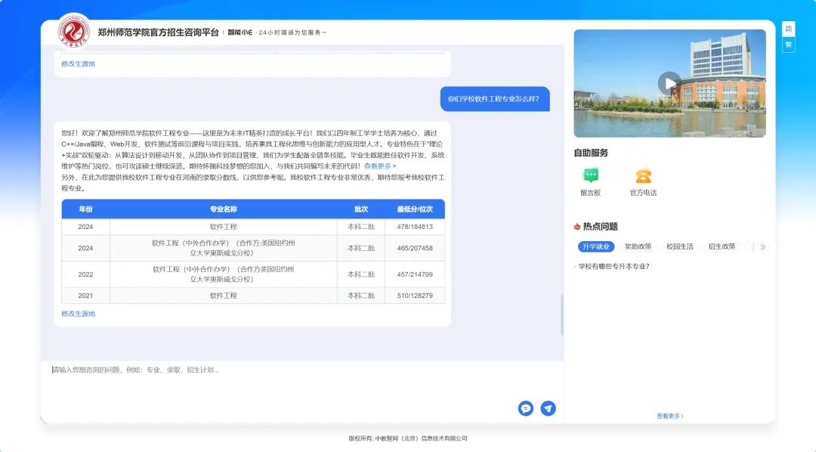This screenshot has width=816, height=452.
Task: Select the 升学就业 tab
Action: [596, 246]
